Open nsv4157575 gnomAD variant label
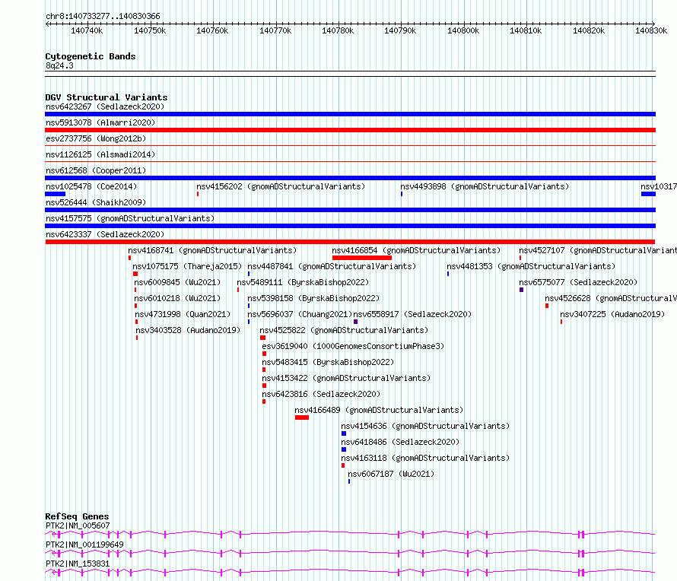The height and width of the screenshot is (581, 677). pyautogui.click(x=130, y=218)
